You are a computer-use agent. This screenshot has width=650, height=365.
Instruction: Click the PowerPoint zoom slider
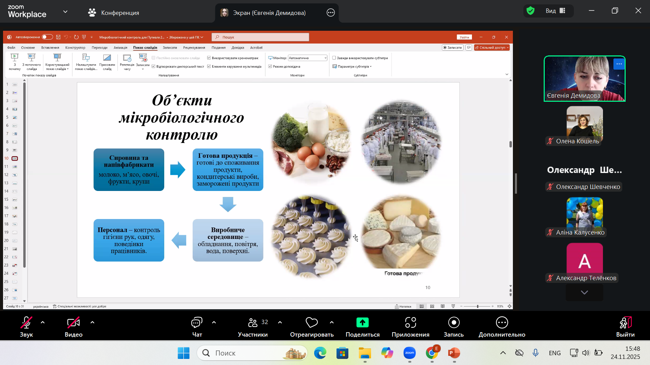point(477,307)
